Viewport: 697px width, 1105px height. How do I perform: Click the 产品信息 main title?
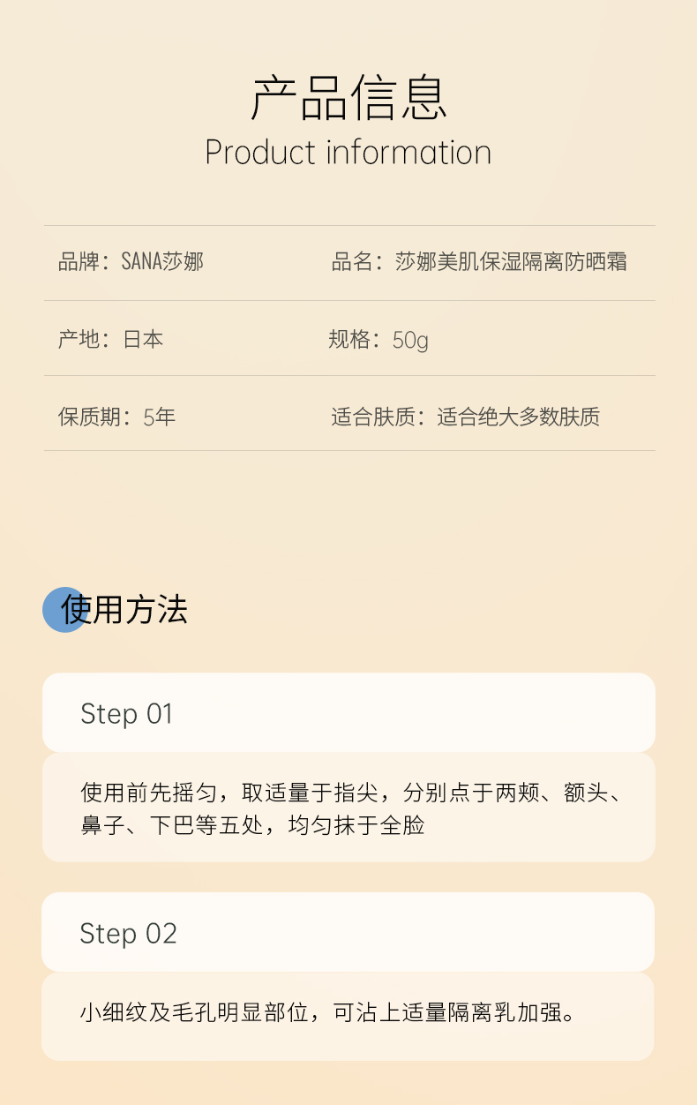[349, 97]
